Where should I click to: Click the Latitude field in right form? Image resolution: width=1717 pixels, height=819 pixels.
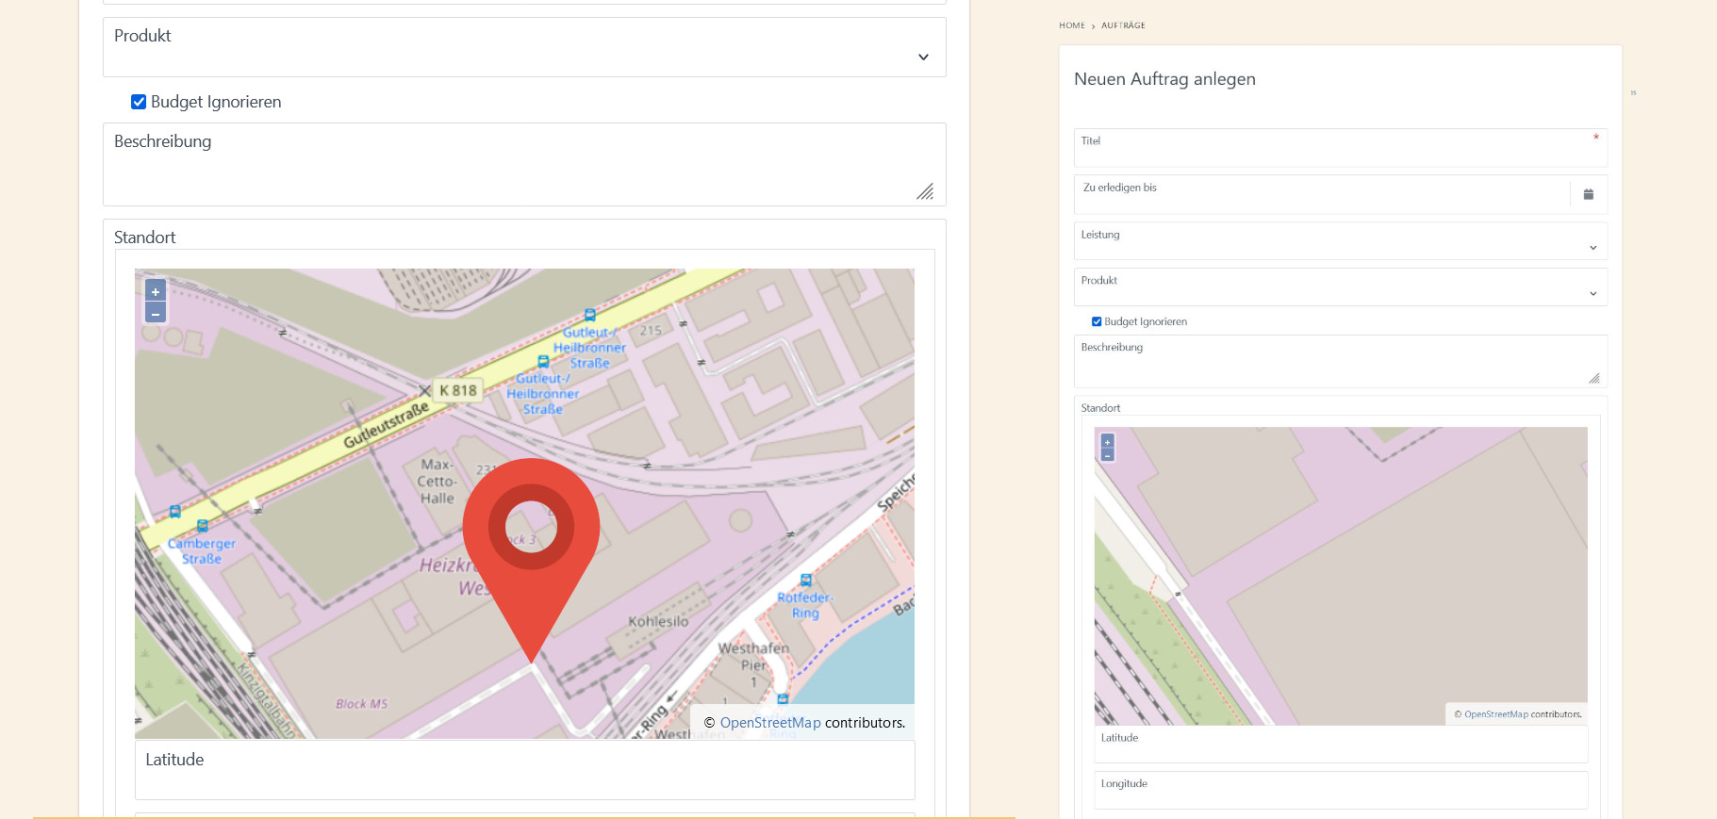[x=1341, y=745]
